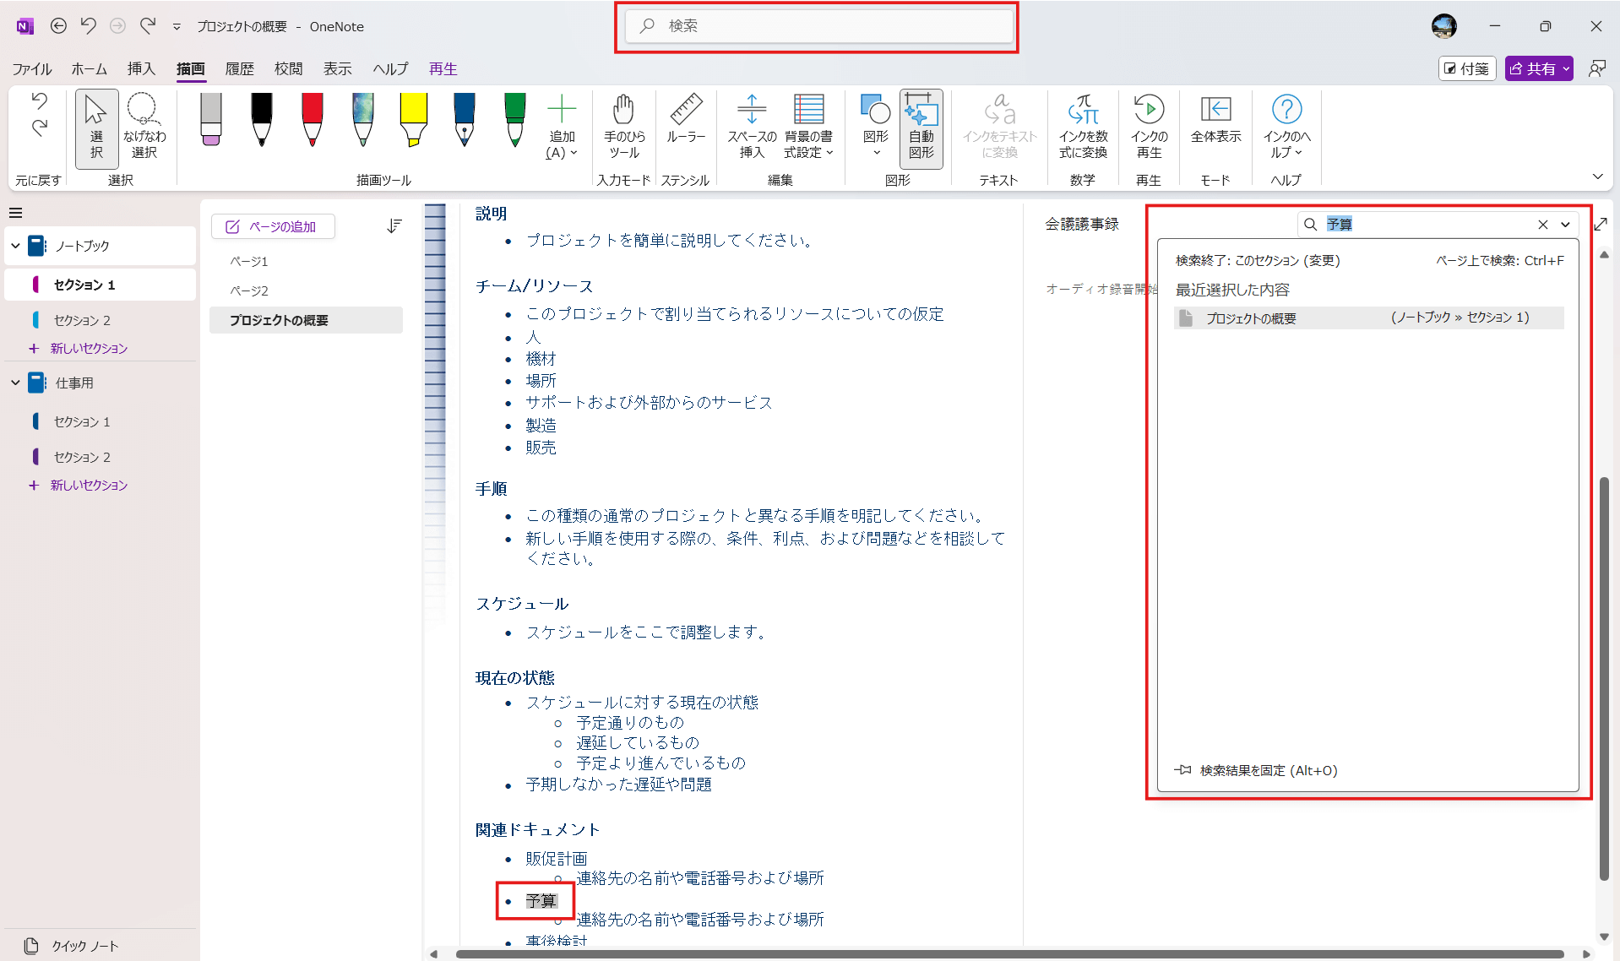
Task: Open the search scope dropdown arrow
Action: coord(1565,225)
